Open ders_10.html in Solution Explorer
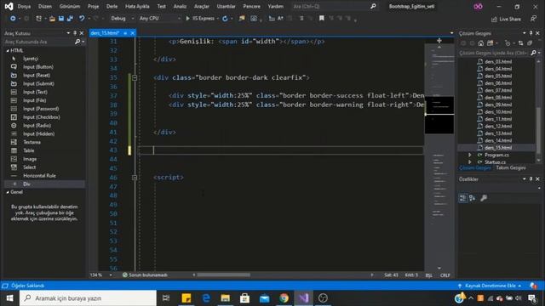545x306 pixels. pos(498,111)
